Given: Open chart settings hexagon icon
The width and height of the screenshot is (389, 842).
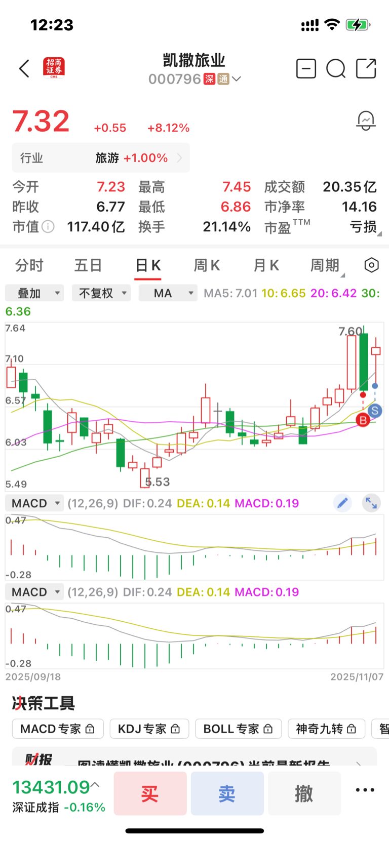Looking at the screenshot, I should [371, 265].
